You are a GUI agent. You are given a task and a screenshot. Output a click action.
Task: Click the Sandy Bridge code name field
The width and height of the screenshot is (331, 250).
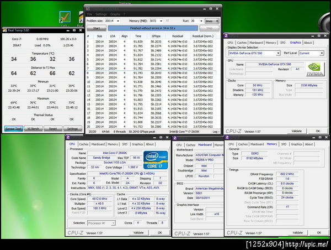pos(102,158)
